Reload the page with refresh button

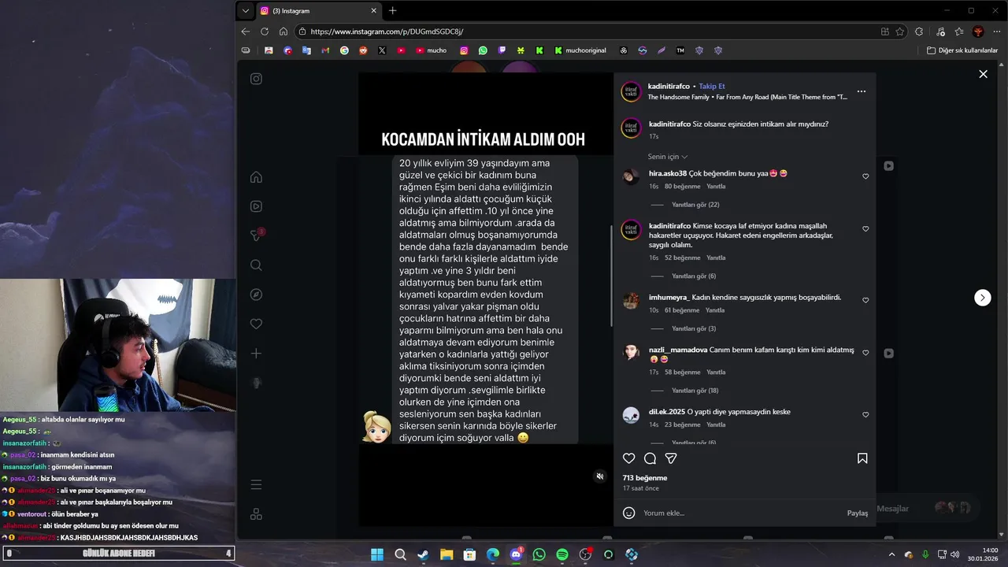[265, 31]
